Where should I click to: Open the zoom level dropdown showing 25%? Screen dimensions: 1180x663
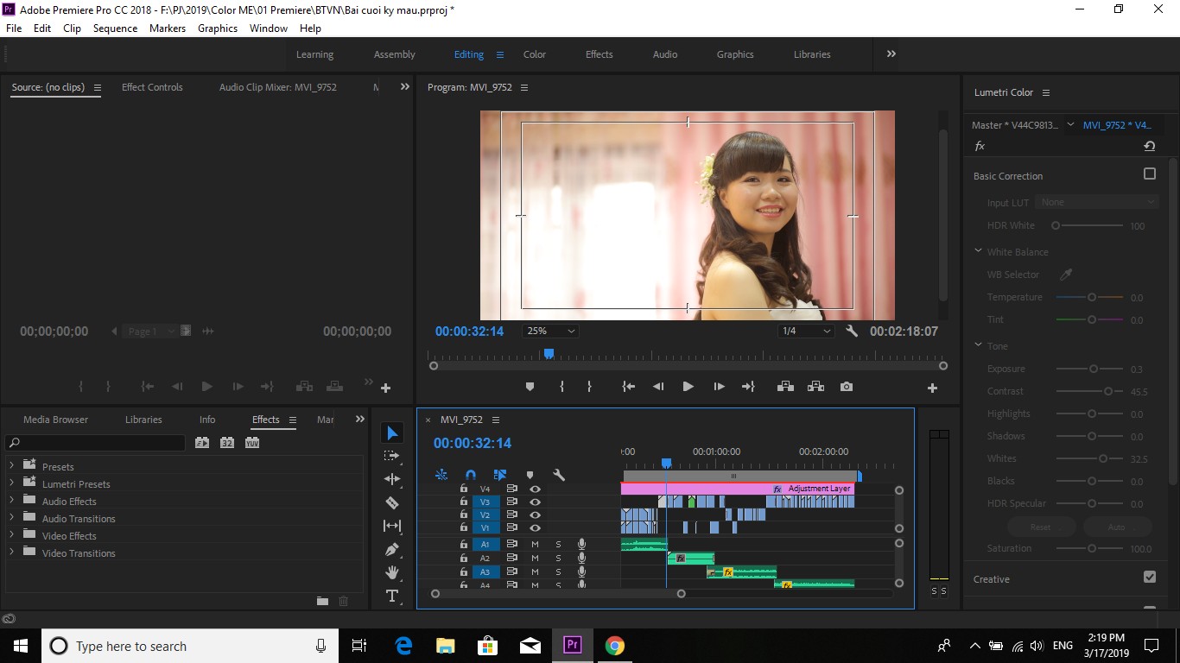tap(550, 331)
